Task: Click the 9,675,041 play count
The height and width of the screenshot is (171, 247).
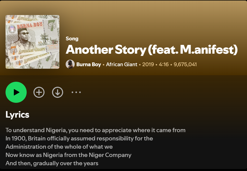Action: [185, 64]
